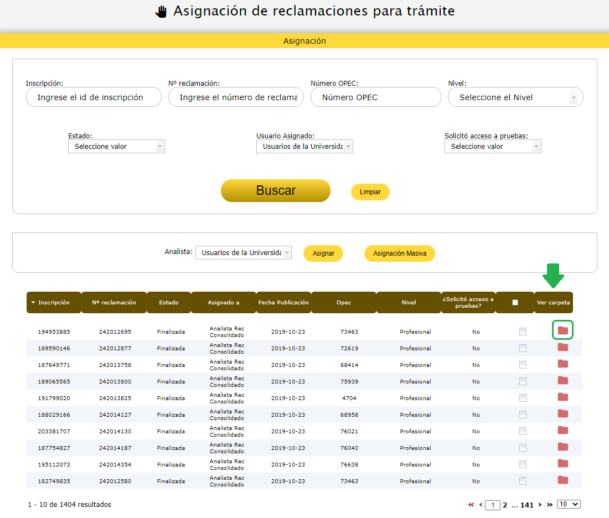This screenshot has height=518, width=609.
Task: View folder of claim 242013758
Action: pyautogui.click(x=562, y=364)
